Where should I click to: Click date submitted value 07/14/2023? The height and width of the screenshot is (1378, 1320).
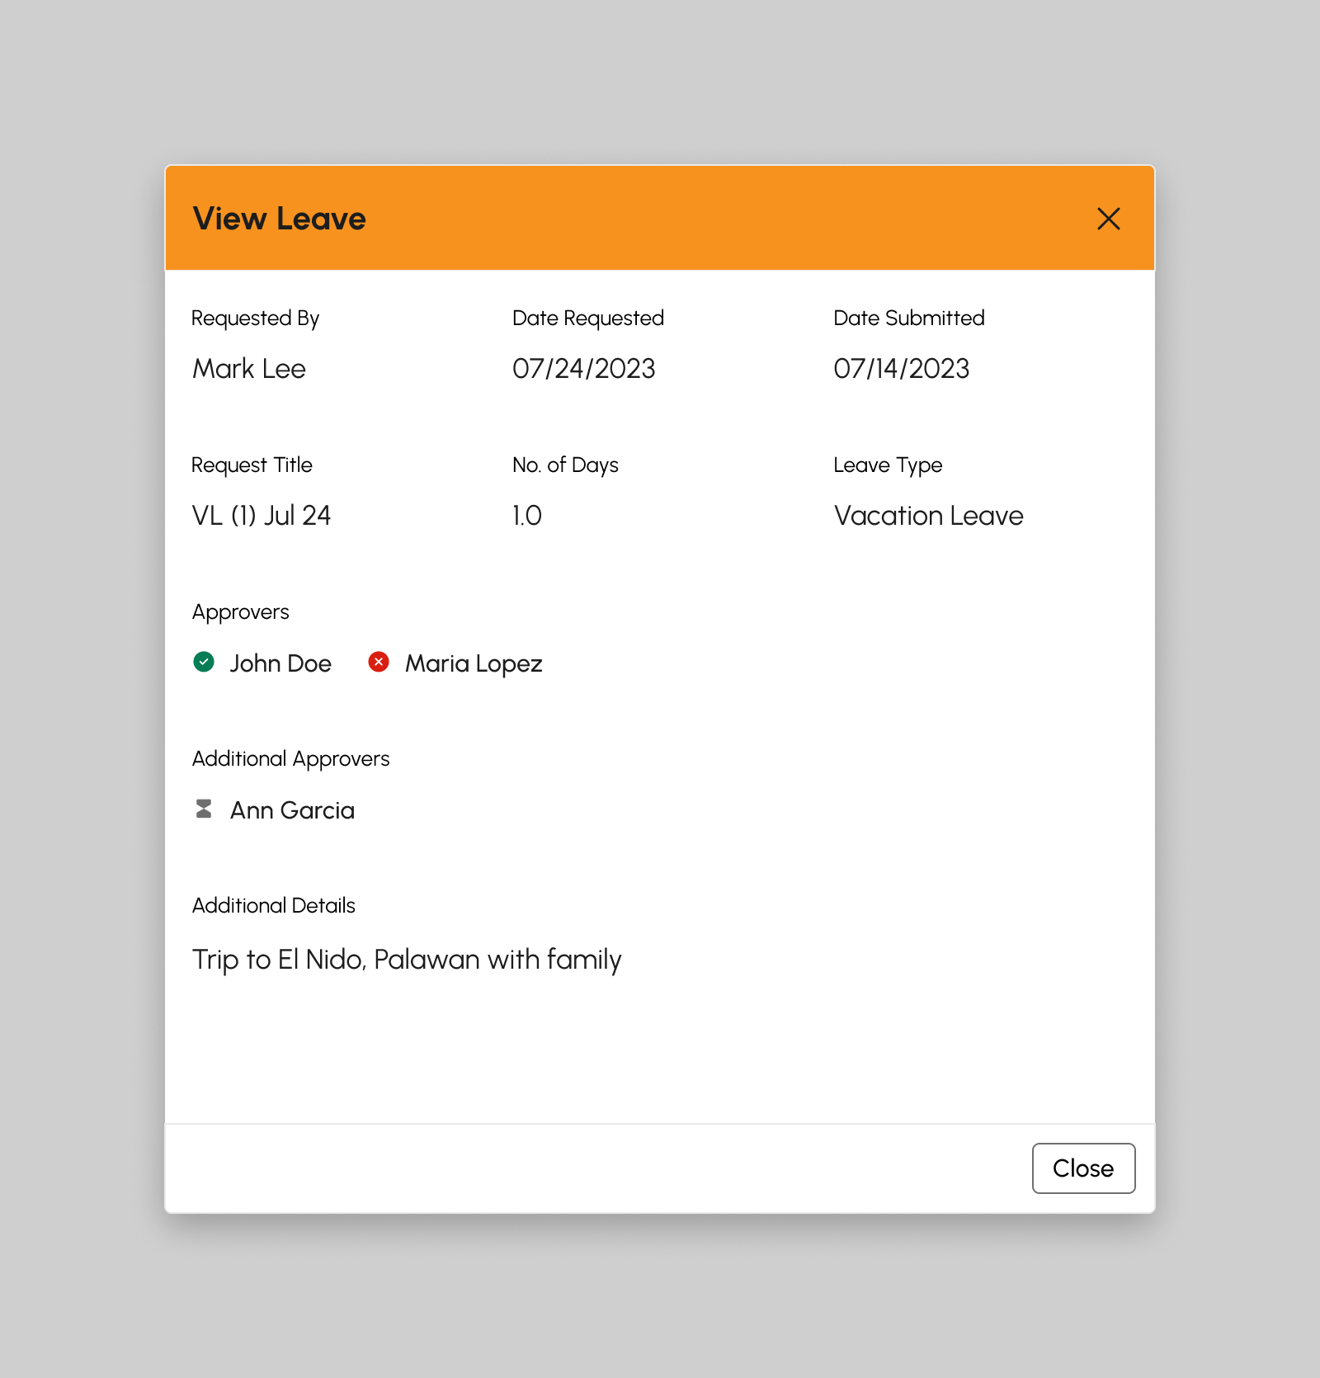[902, 368]
